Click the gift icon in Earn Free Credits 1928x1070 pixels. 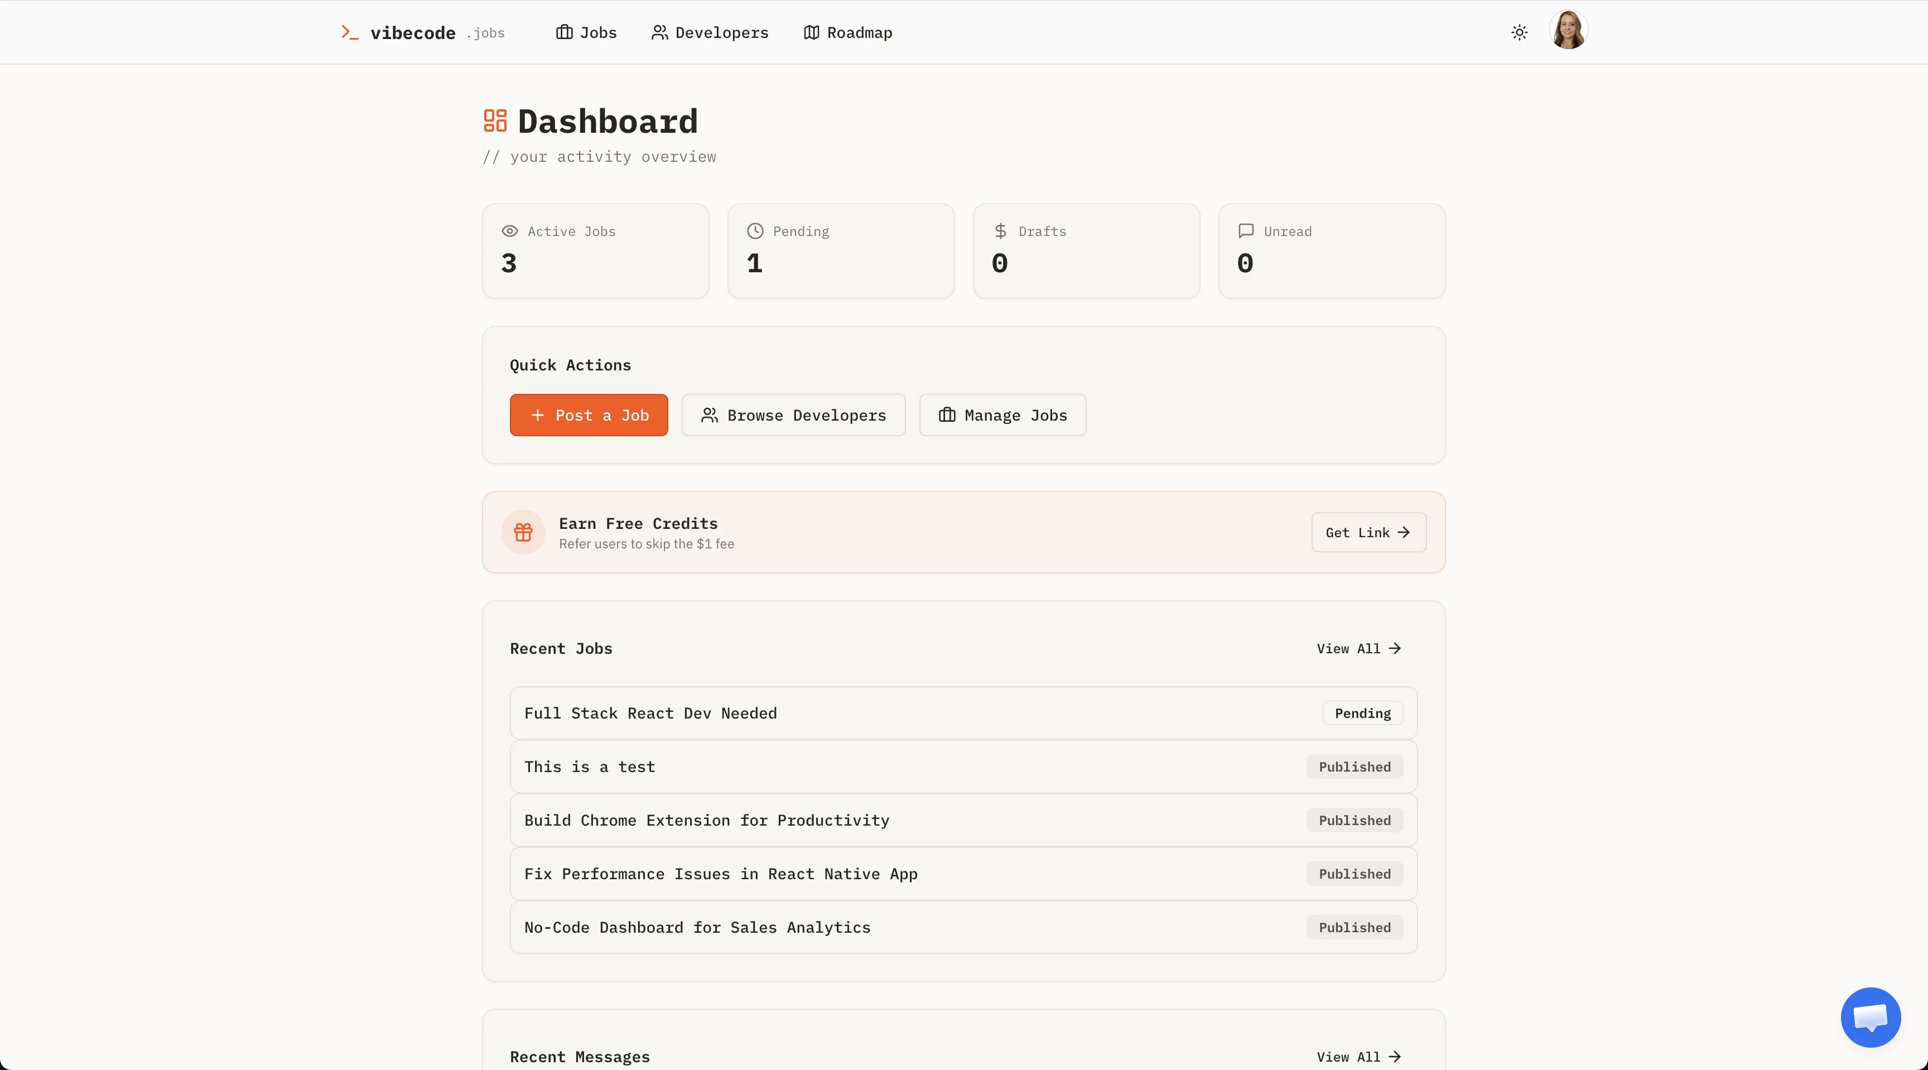pos(523,532)
